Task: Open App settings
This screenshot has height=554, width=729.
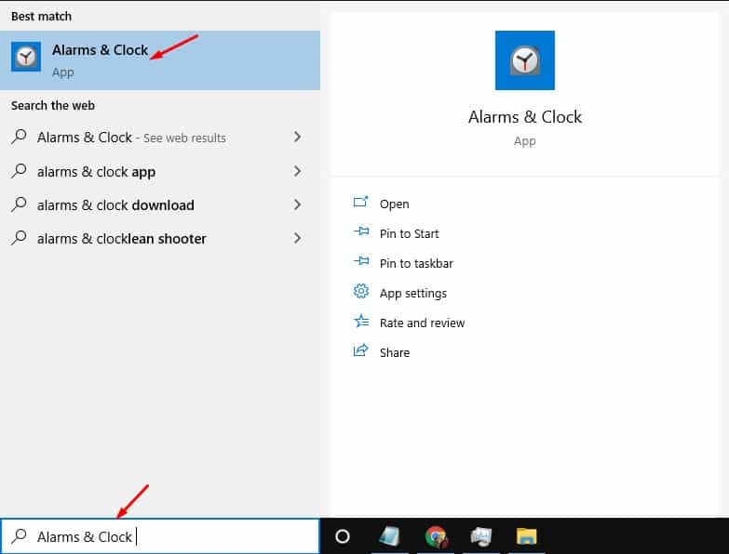Action: tap(412, 293)
